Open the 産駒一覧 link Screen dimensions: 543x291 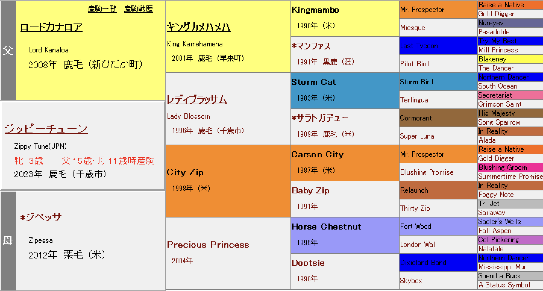[102, 9]
